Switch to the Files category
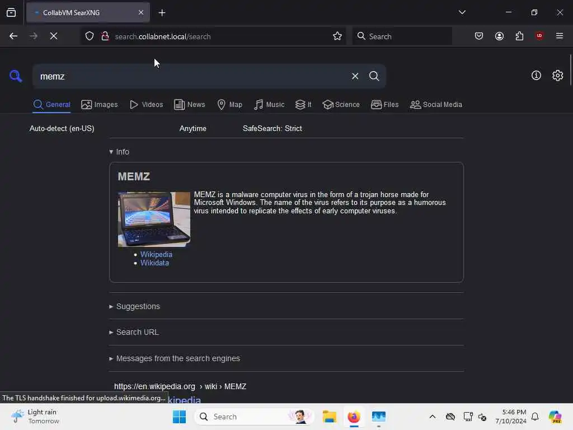 click(x=384, y=105)
